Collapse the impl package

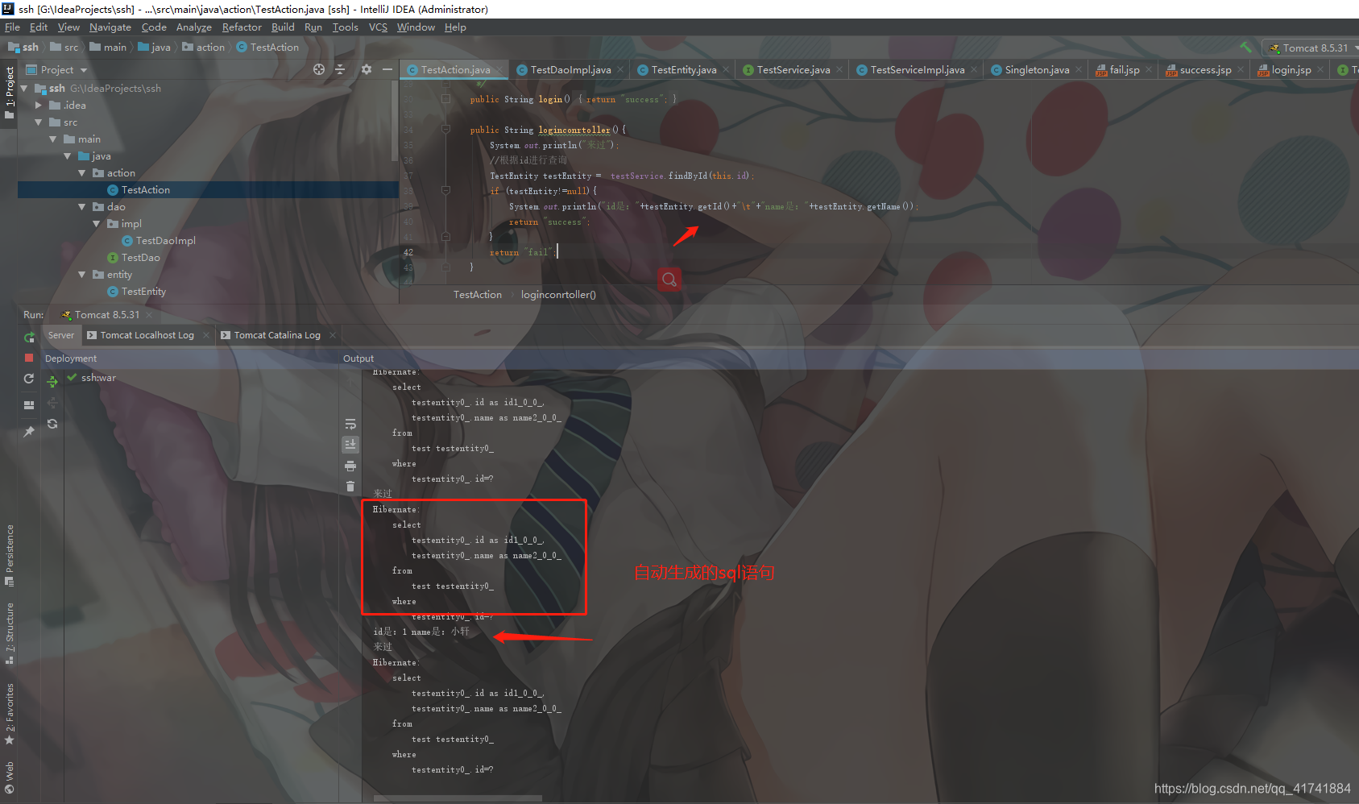pos(97,224)
